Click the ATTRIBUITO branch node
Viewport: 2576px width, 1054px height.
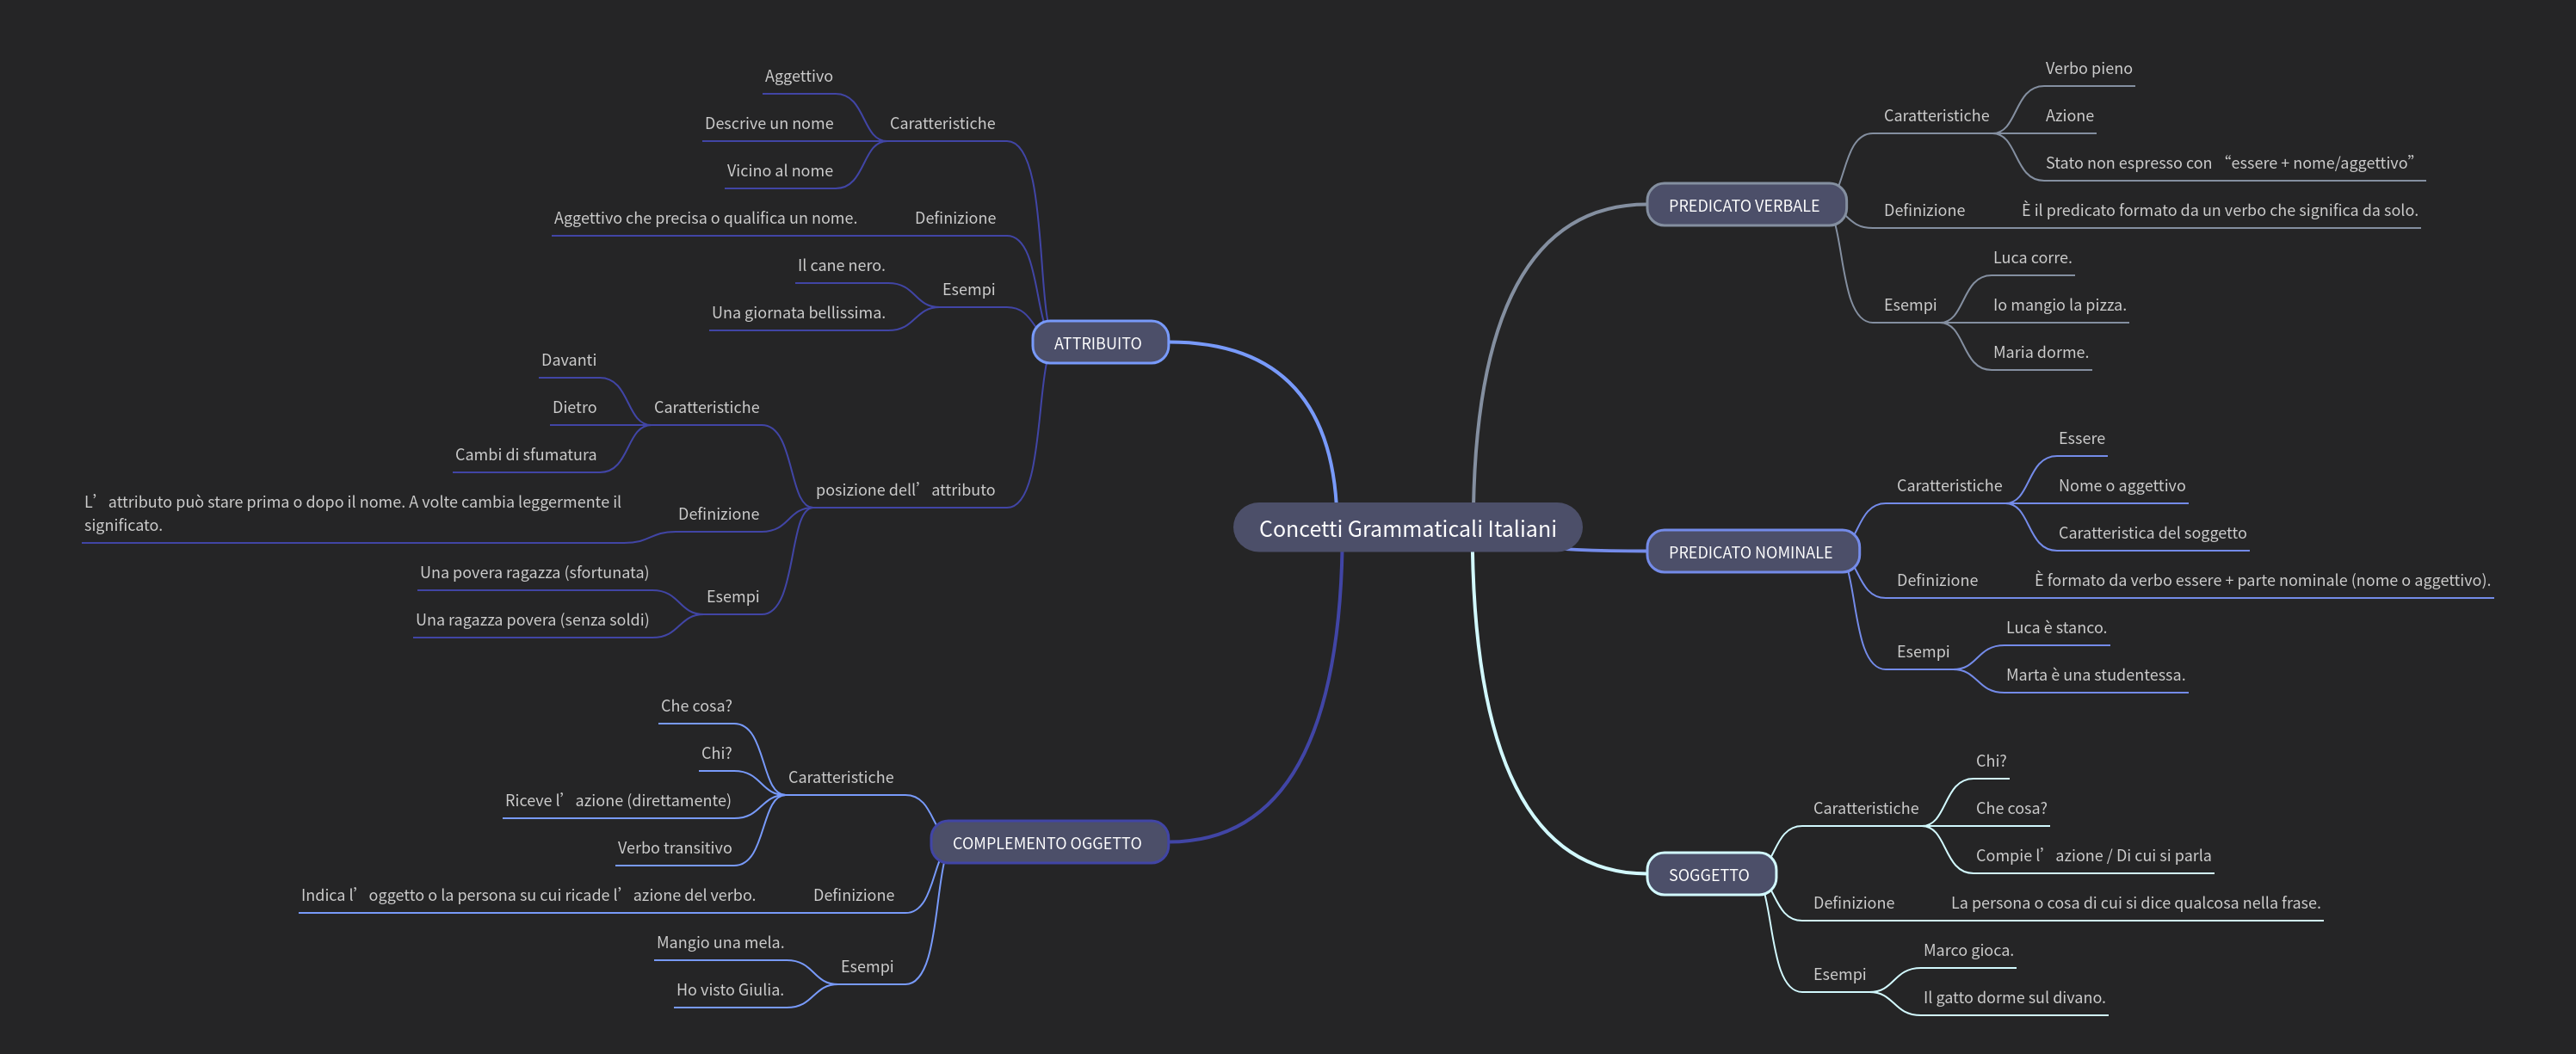[x=1097, y=343]
